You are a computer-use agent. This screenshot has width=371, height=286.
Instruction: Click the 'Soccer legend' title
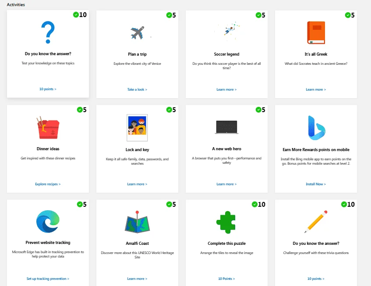tap(226, 54)
